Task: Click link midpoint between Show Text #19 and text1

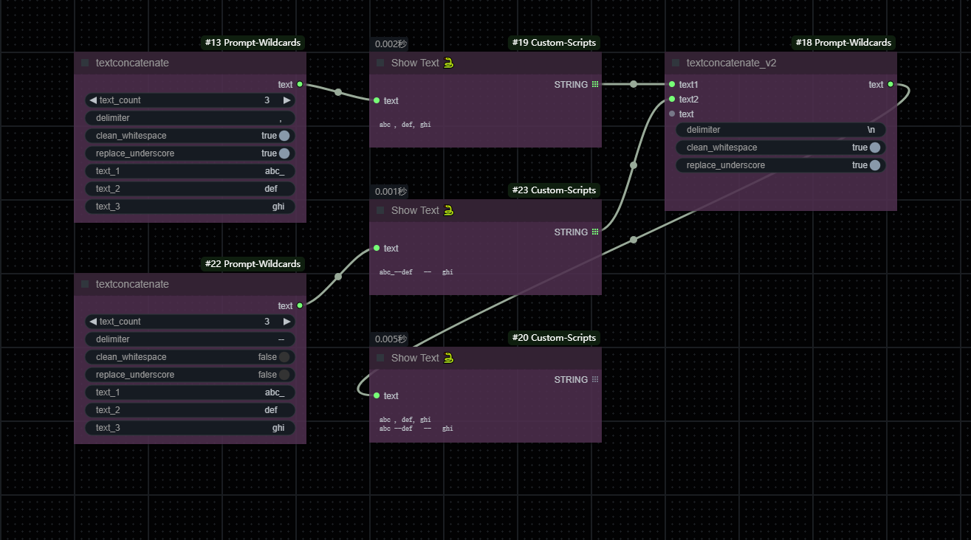Action: (634, 84)
